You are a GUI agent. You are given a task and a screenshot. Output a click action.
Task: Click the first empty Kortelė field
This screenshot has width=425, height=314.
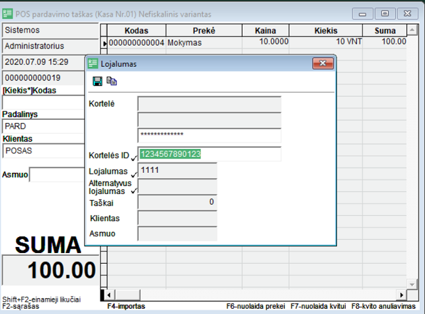click(x=210, y=103)
